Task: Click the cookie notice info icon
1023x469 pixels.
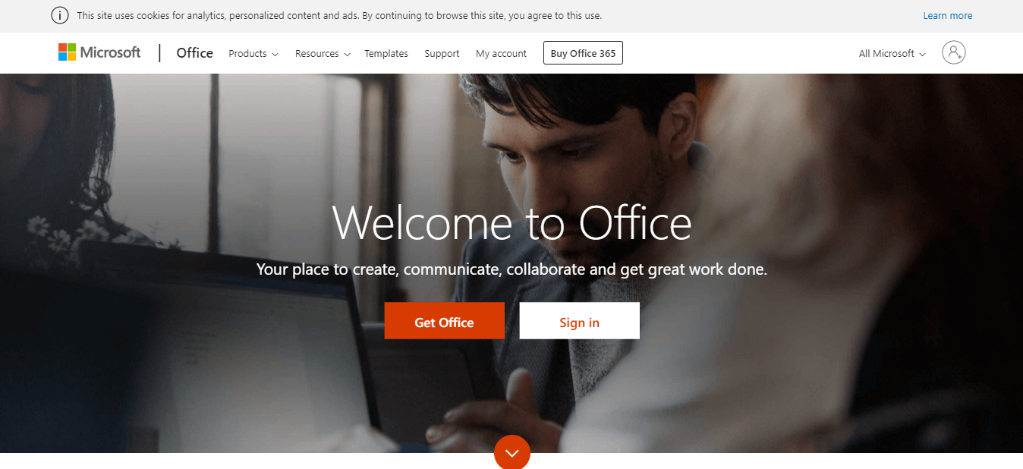Action: click(59, 15)
